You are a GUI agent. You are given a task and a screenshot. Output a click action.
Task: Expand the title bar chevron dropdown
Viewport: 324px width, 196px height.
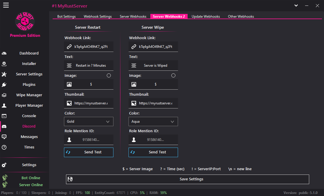[x=296, y=6]
